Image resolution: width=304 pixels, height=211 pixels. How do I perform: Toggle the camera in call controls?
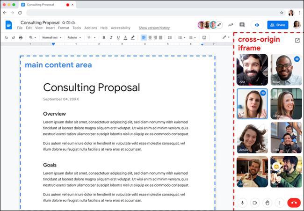(x=255, y=203)
